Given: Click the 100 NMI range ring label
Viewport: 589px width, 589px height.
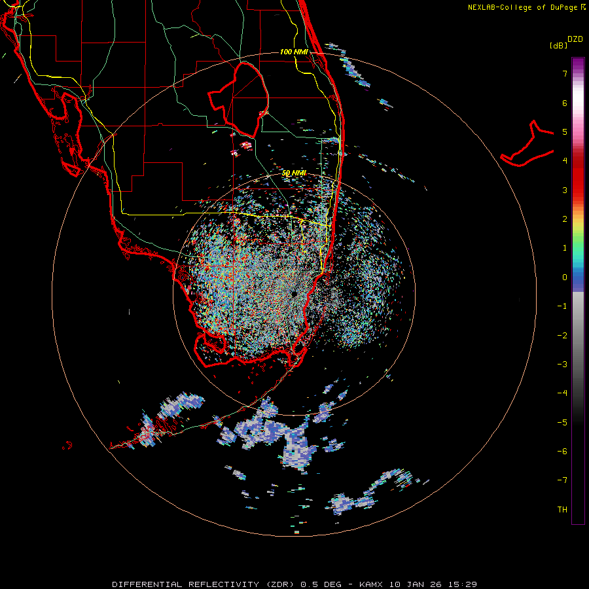Looking at the screenshot, I should coord(294,52).
